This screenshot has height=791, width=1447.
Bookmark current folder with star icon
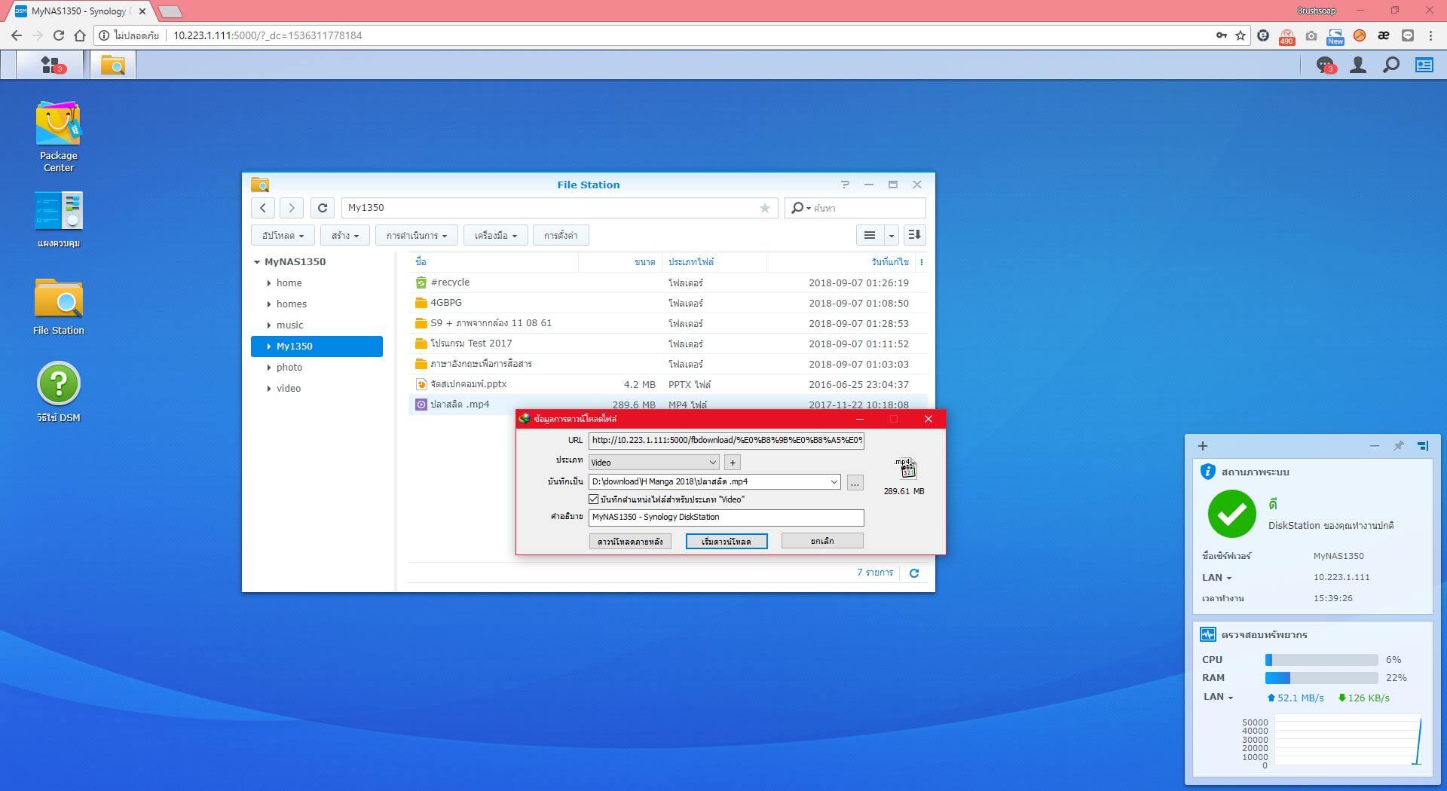[764, 208]
